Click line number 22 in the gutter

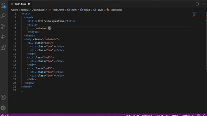15,90
